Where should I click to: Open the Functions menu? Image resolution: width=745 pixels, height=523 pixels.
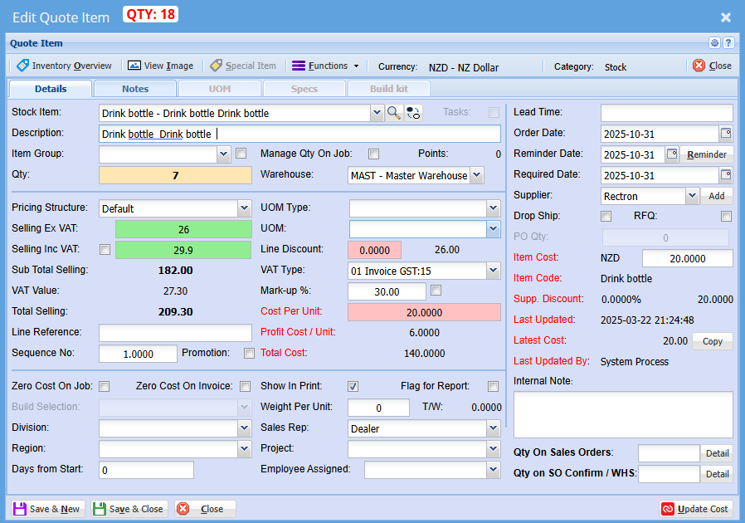pos(325,66)
